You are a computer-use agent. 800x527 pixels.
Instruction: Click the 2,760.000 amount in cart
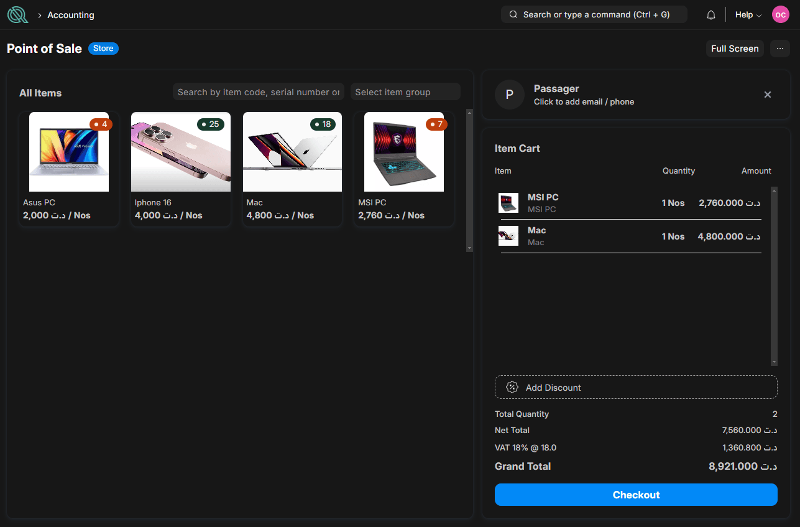pos(730,203)
